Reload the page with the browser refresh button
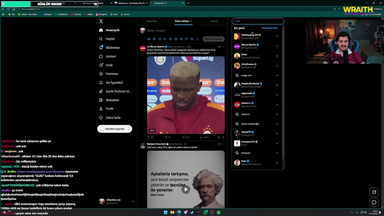Image resolution: width=384 pixels, height=216 pixels. [x=8, y=9]
